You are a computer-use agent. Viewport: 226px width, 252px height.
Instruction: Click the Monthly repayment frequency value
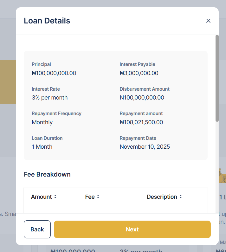pos(42,122)
